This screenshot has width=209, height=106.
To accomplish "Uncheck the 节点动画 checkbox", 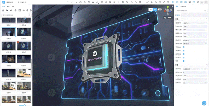I will coord(184,47).
